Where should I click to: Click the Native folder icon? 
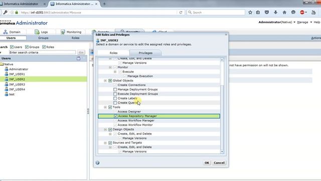(2, 64)
